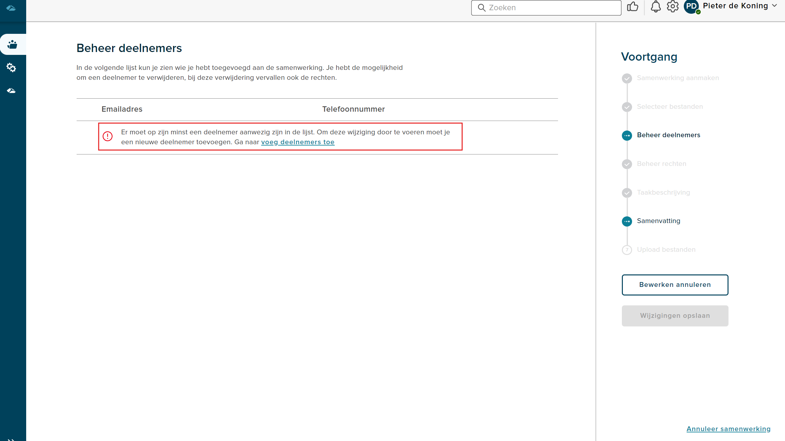Viewport: 785px width, 441px height.
Task: Go to the Beheer deelnemers step
Action: coord(668,135)
